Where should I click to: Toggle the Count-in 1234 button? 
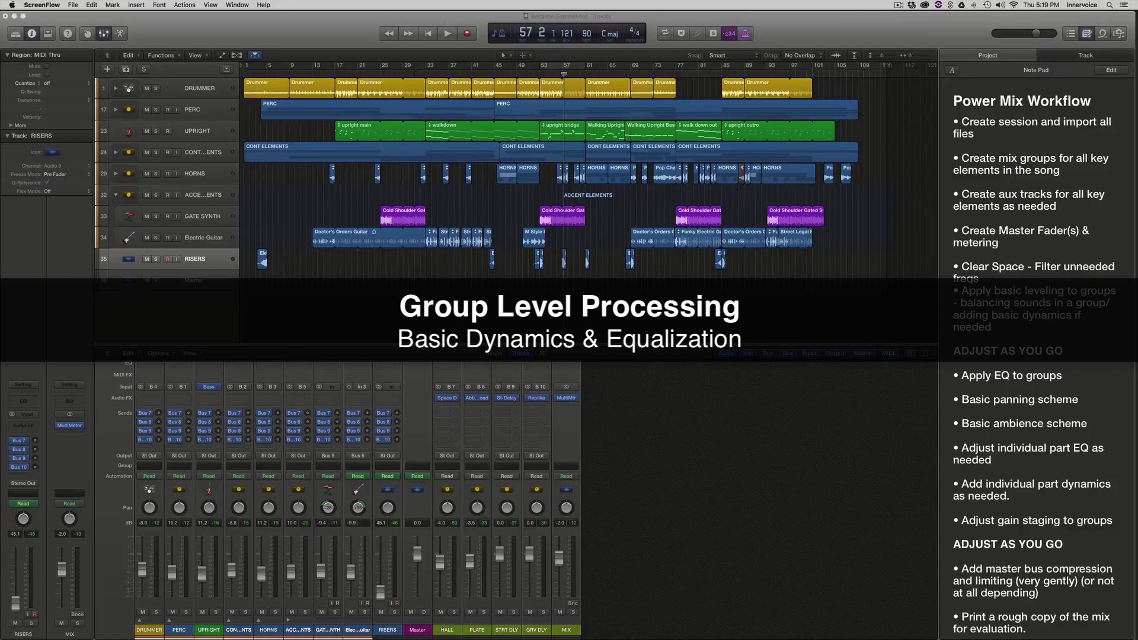(x=729, y=34)
